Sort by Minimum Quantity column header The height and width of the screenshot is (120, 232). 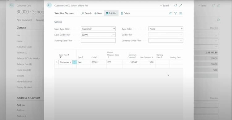132,56
